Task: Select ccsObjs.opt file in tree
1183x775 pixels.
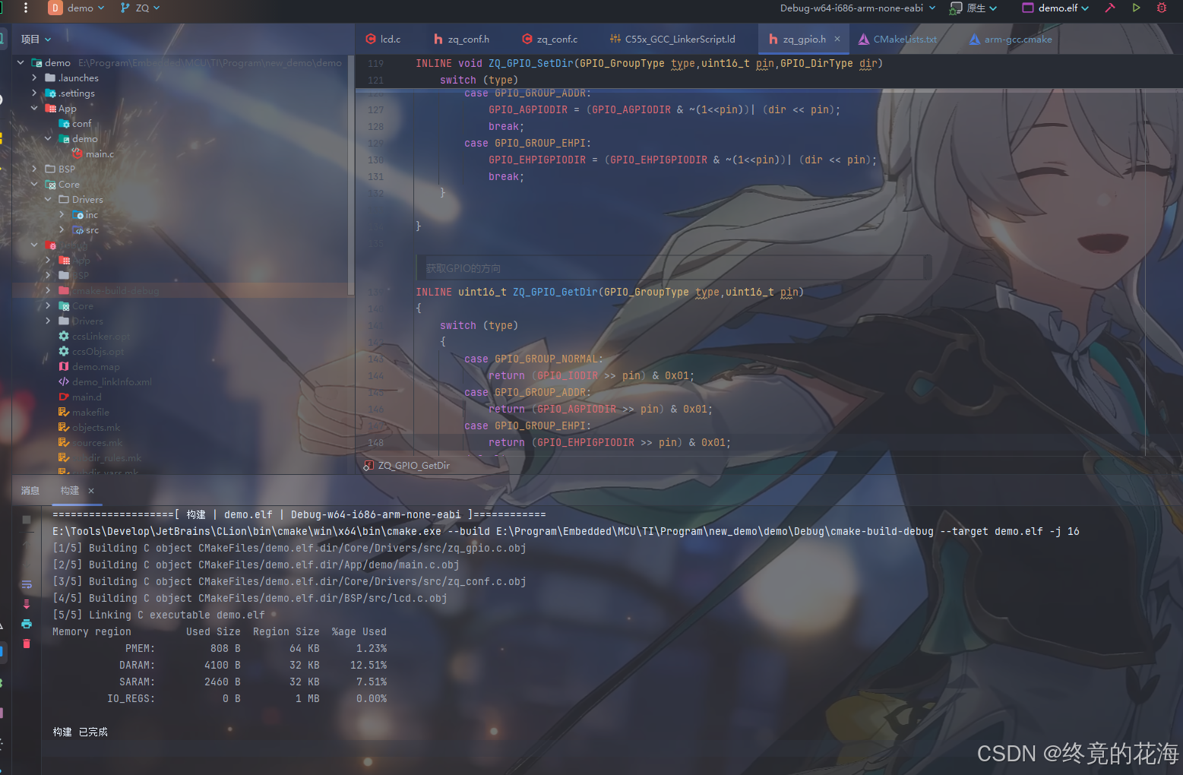Action: 91,351
